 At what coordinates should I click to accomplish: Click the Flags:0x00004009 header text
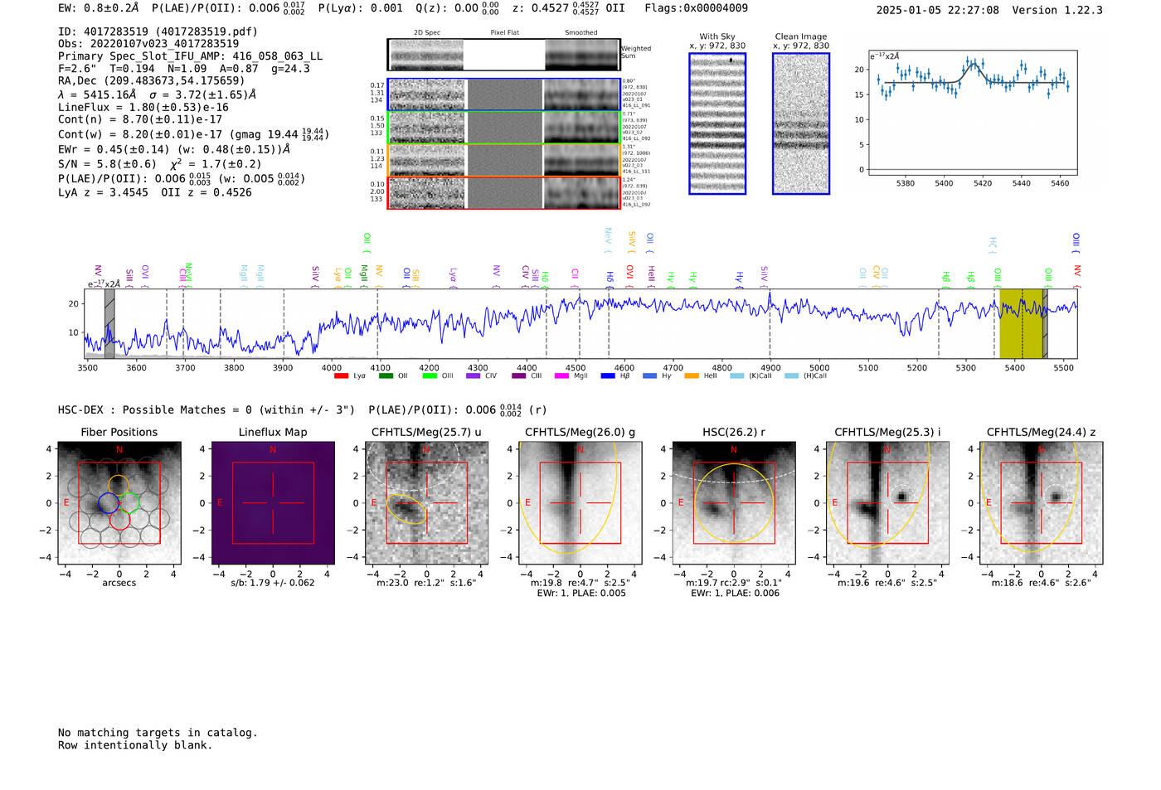coord(696,8)
